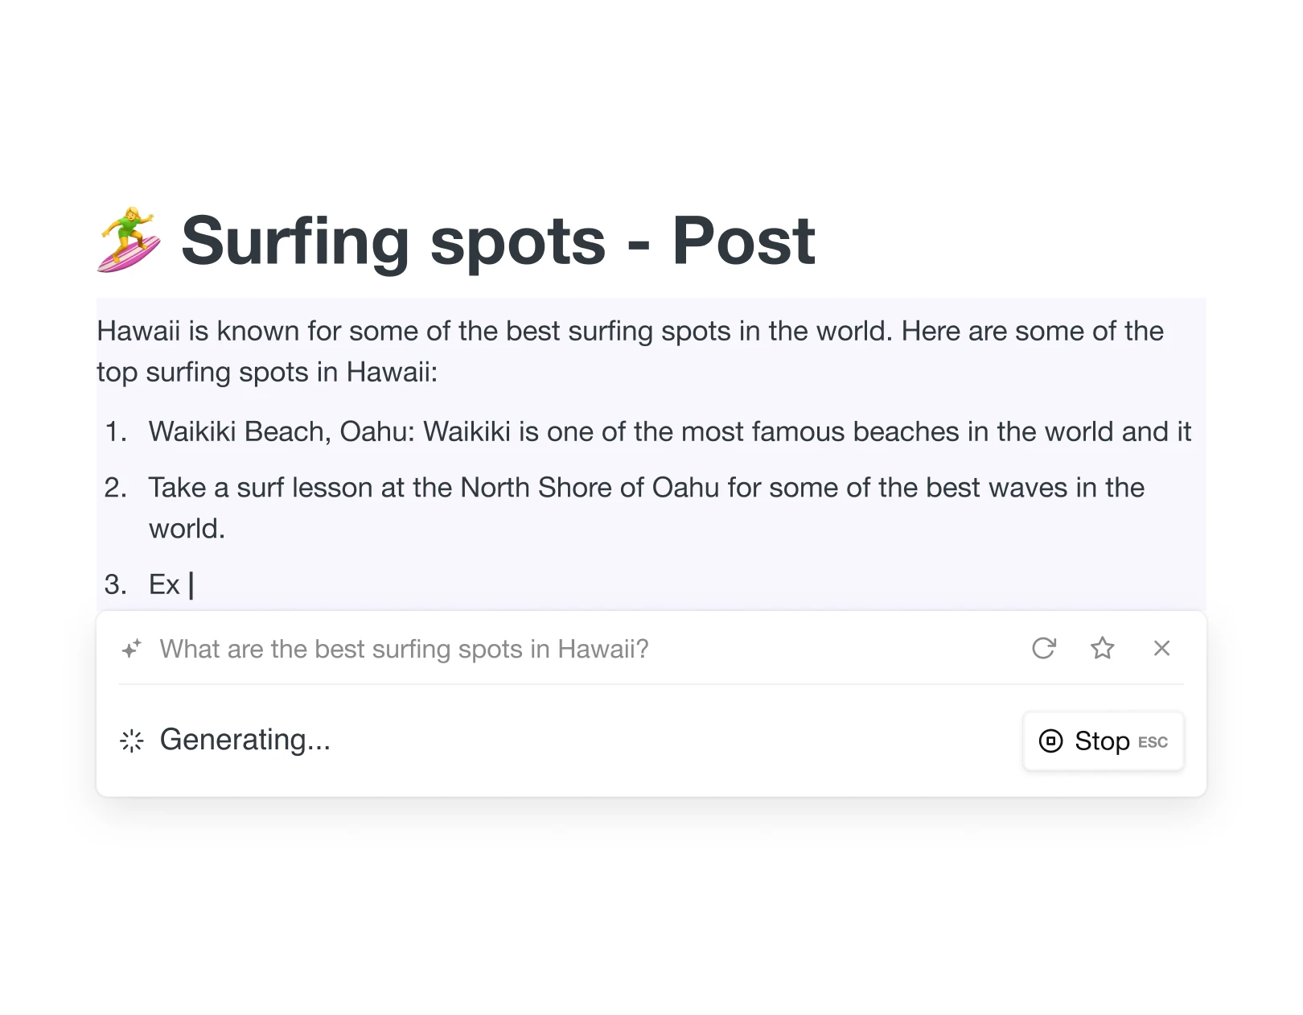Close the AI prompt panel
This screenshot has width=1303, height=1015.
(1161, 648)
